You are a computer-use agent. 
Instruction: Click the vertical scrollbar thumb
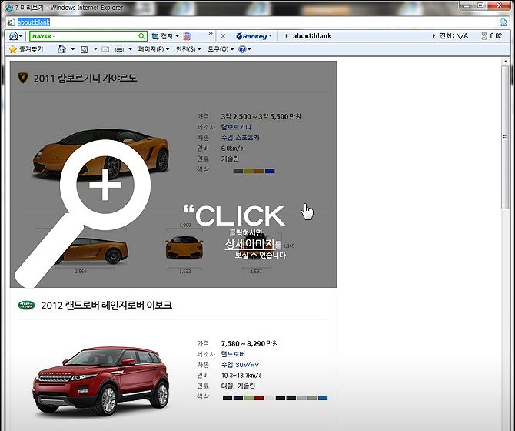(x=505, y=137)
